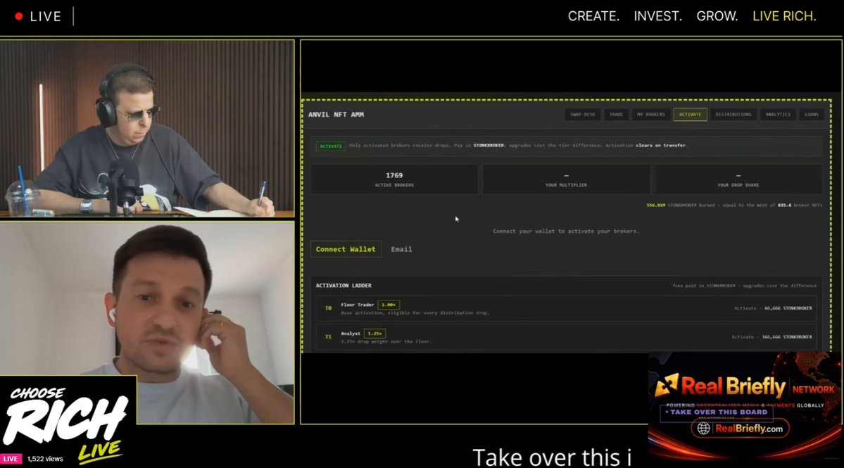Click the GROW. slogan word
Screen dimensions: 844x468
(x=717, y=16)
